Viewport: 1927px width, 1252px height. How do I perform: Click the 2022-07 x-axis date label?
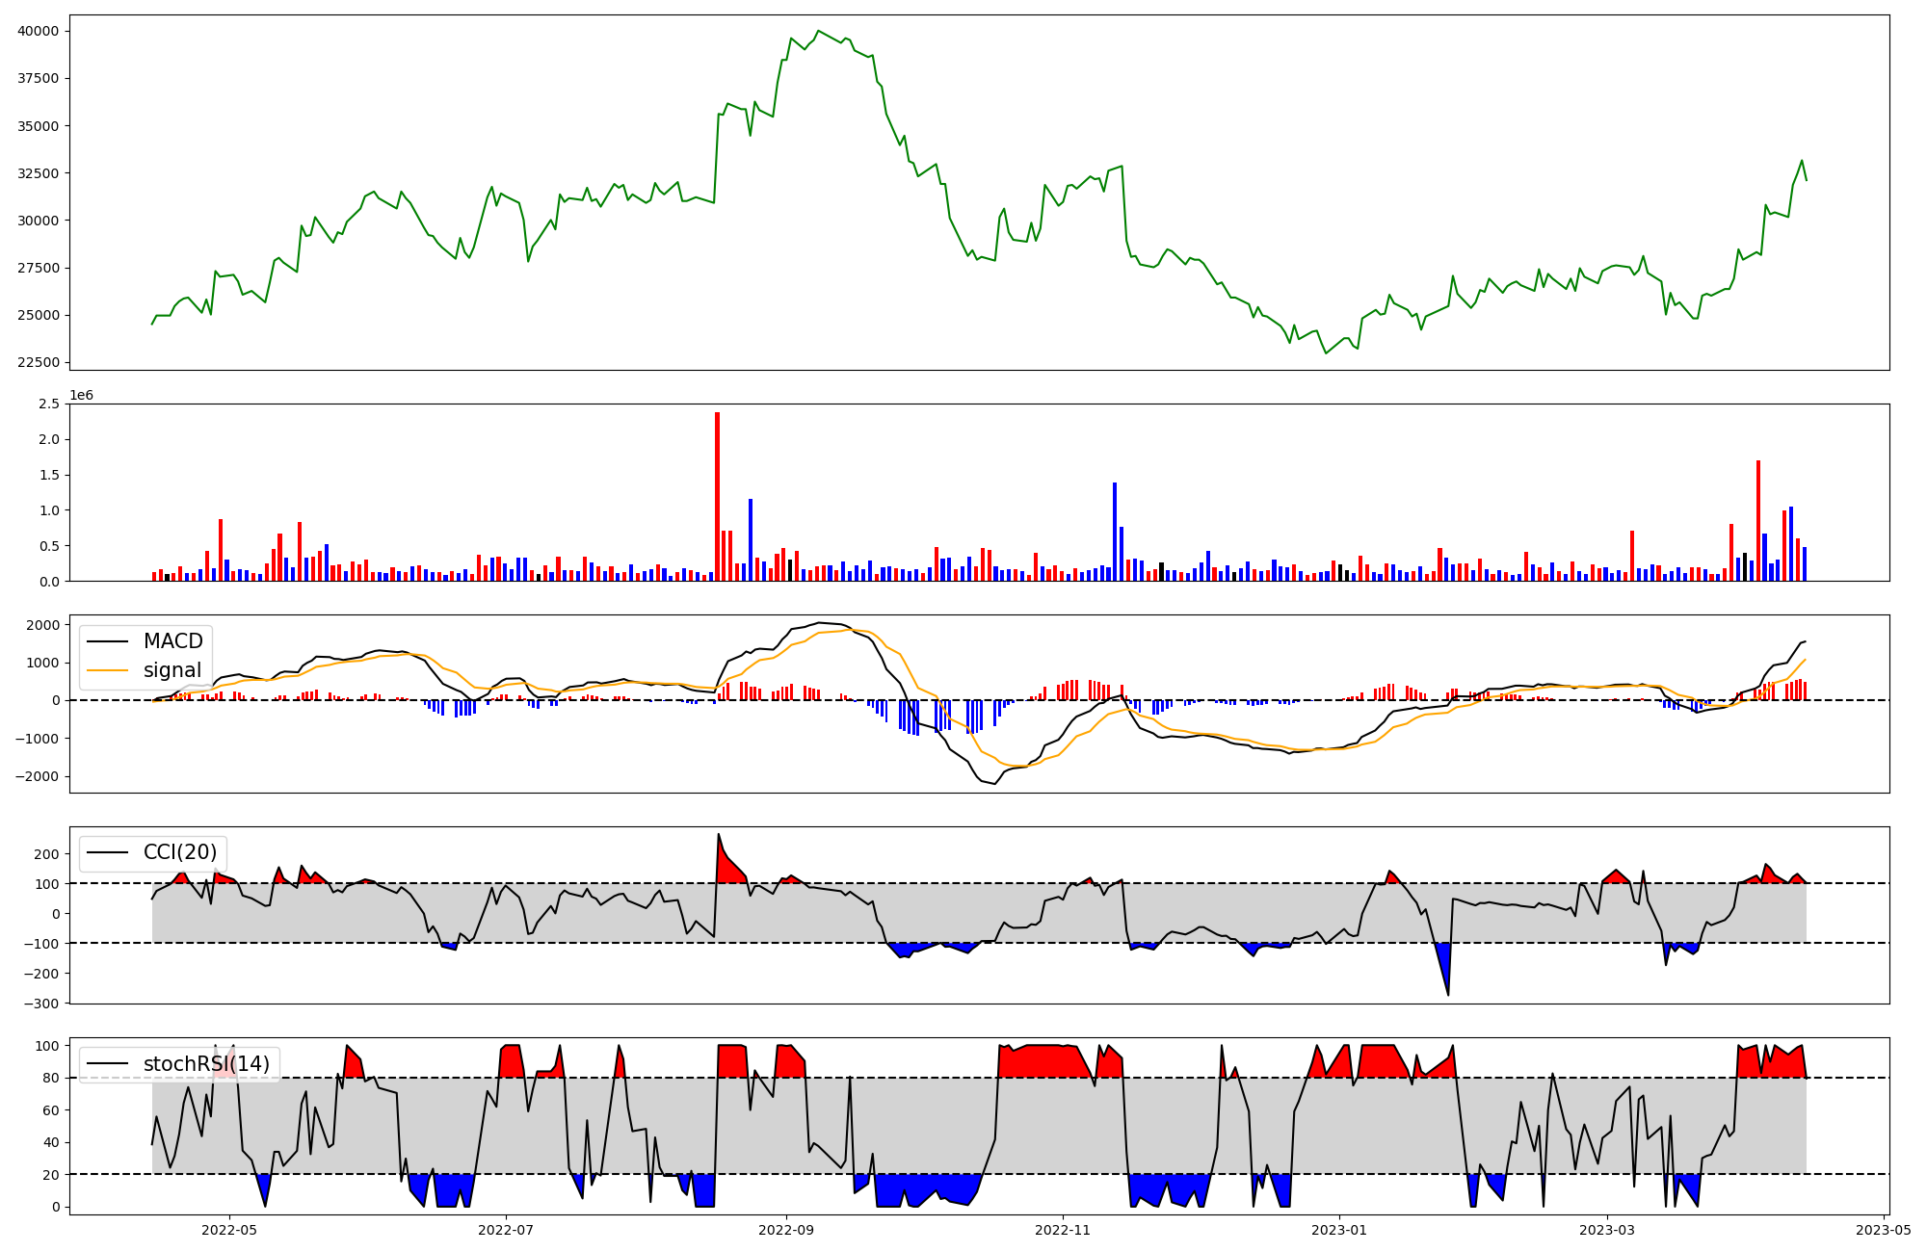506,1230
